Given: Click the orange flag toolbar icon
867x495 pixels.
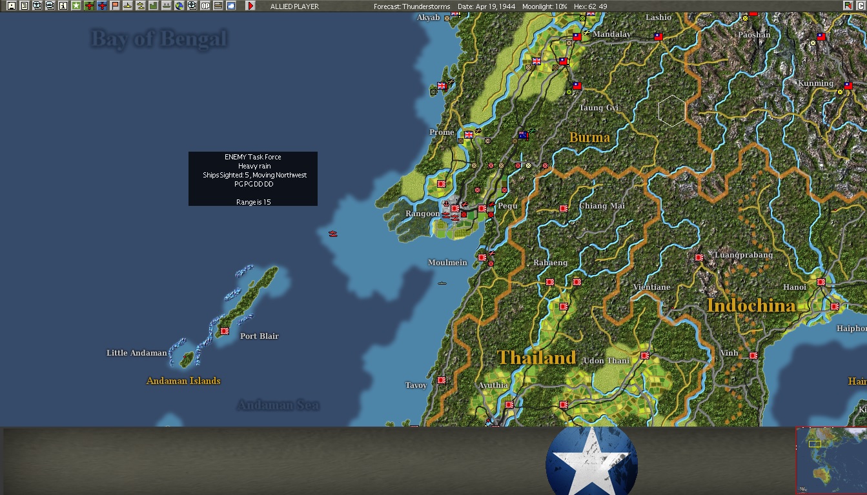Looking at the screenshot, I should [x=114, y=6].
